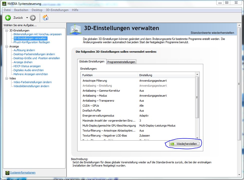Select Texturfilterung – Anisotrope Abtastoptimierung row
Screen dimensions: 244x180
[x=138, y=130]
